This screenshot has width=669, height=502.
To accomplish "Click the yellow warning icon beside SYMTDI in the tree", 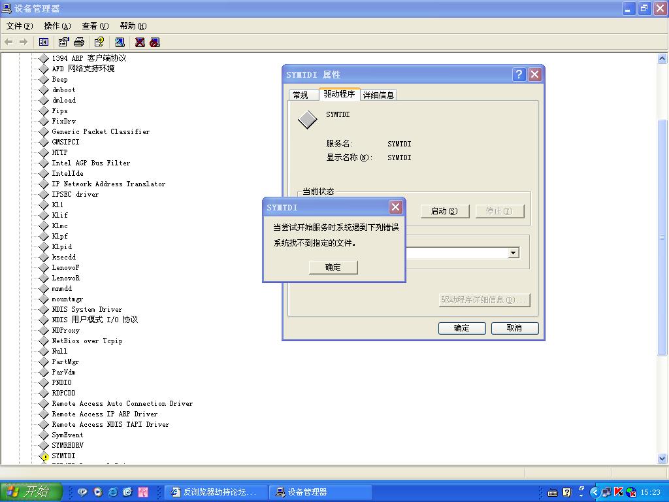I will (44, 456).
